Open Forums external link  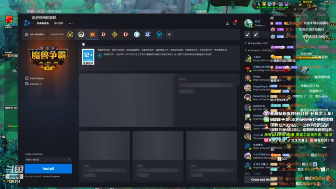click(34, 84)
